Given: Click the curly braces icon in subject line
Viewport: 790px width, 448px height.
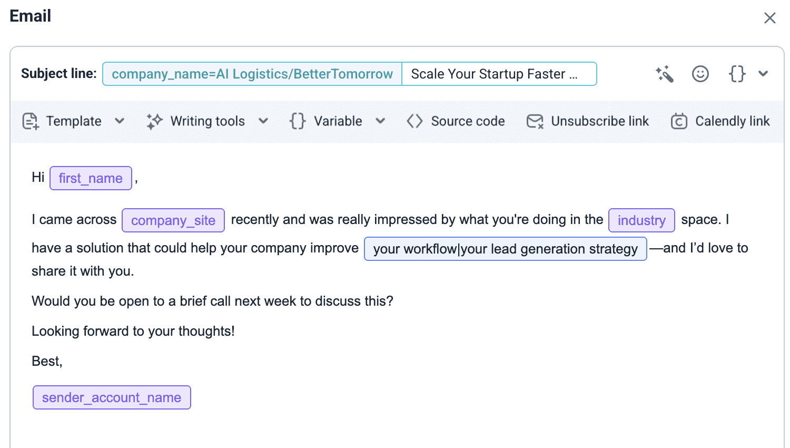Looking at the screenshot, I should coord(737,74).
